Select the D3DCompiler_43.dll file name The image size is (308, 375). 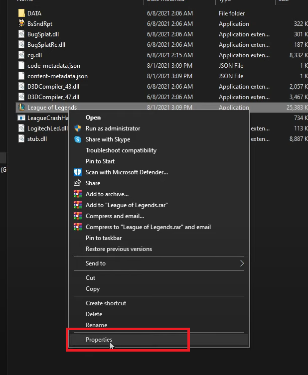pyautogui.click(x=53, y=87)
